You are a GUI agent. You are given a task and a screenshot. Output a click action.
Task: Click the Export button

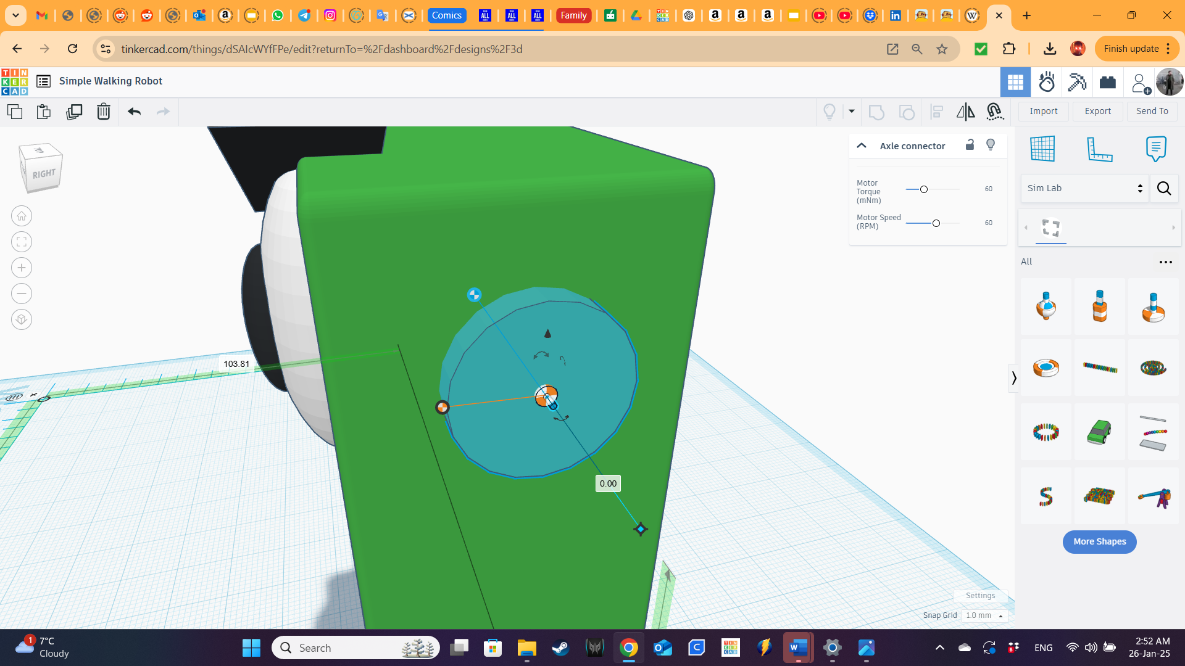1097,111
